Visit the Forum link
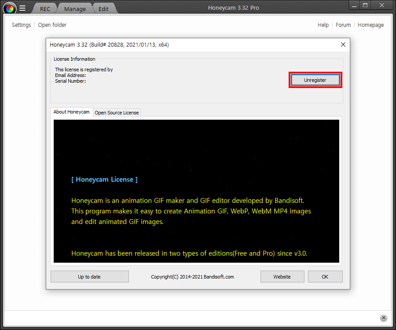Viewport: 396px width, 330px height. (343, 25)
